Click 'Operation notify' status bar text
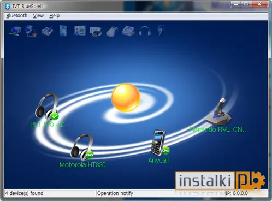 point(115,193)
